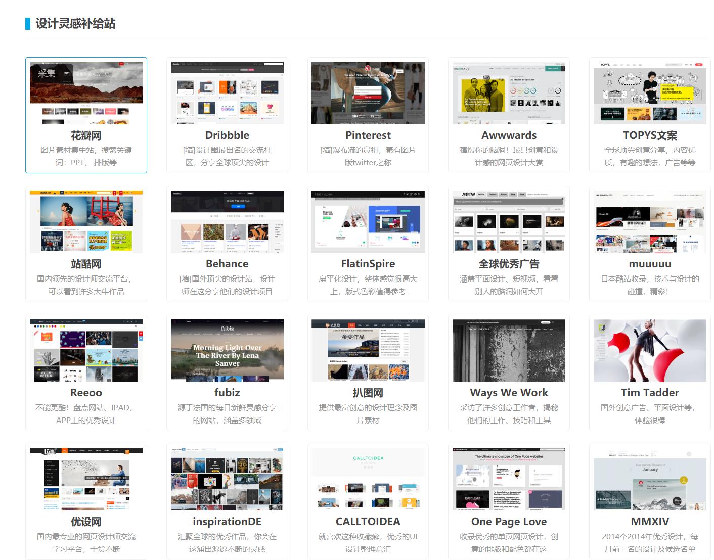Select text "[墙]设计圈最出名的交流社区，分享全球顶尖的设计"
The height and width of the screenshot is (560, 714).
pos(227,156)
